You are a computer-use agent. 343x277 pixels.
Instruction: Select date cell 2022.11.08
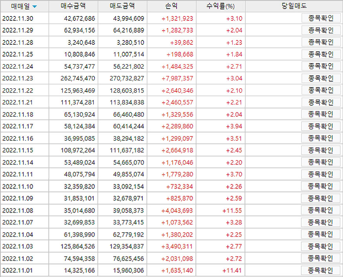point(18,211)
